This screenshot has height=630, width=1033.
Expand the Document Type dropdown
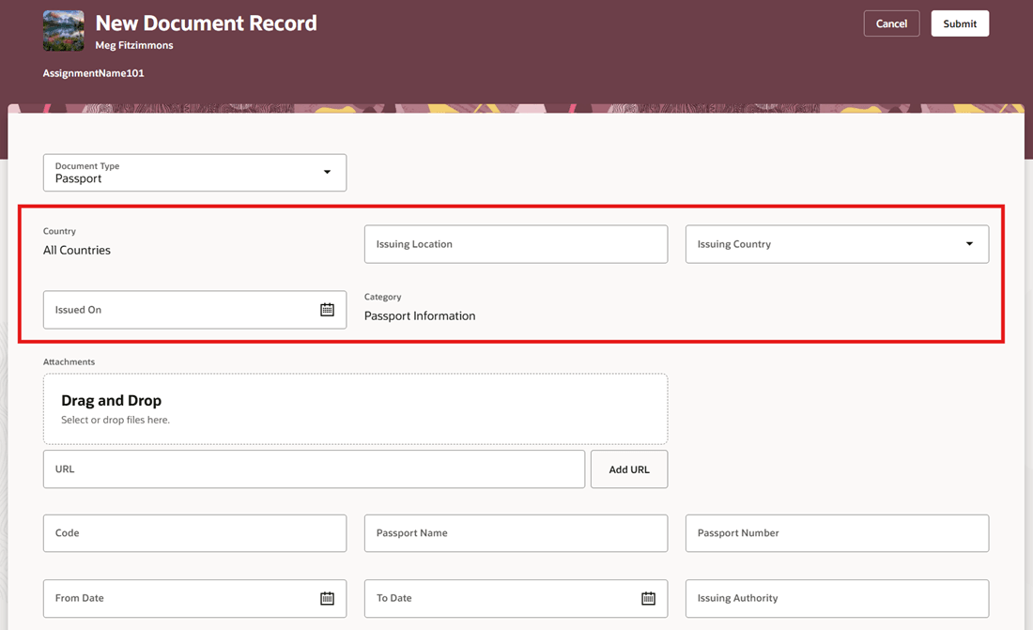(327, 172)
